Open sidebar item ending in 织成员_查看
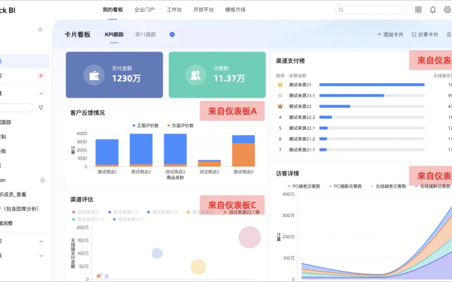The image size is (452, 282). [x=12, y=195]
